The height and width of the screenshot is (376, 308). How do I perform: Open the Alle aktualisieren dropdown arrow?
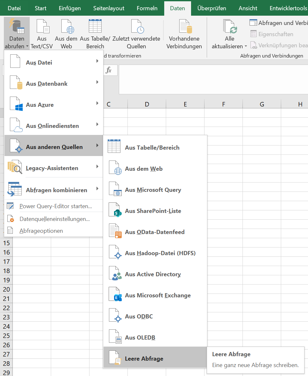246,46
